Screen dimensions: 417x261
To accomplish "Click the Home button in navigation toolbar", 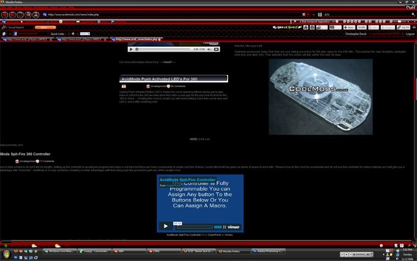I will (x=36, y=15).
